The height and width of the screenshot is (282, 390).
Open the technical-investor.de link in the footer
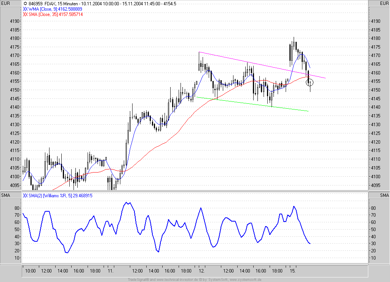tap(177, 280)
